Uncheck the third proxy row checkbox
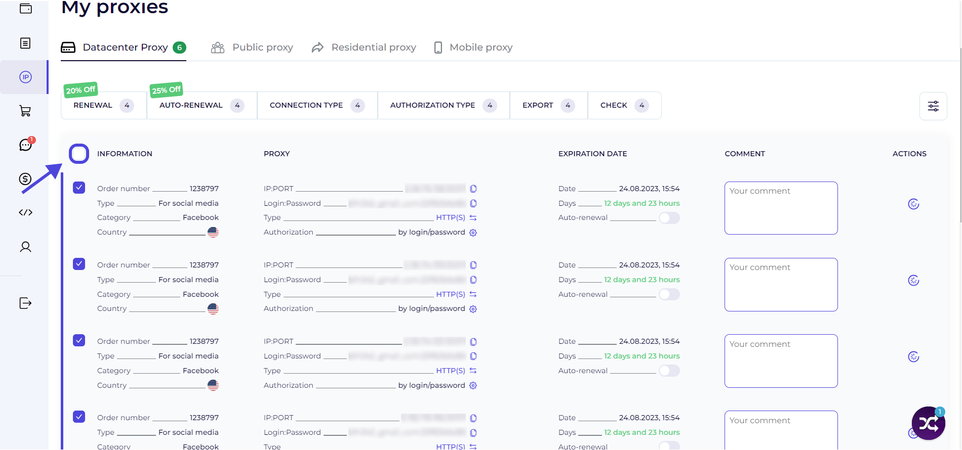 tap(79, 340)
